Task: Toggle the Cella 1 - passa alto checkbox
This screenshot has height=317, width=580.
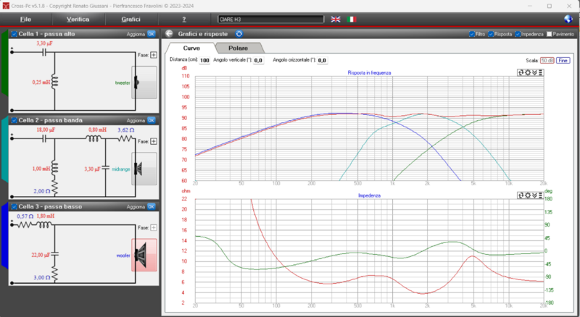Action: tap(14, 34)
